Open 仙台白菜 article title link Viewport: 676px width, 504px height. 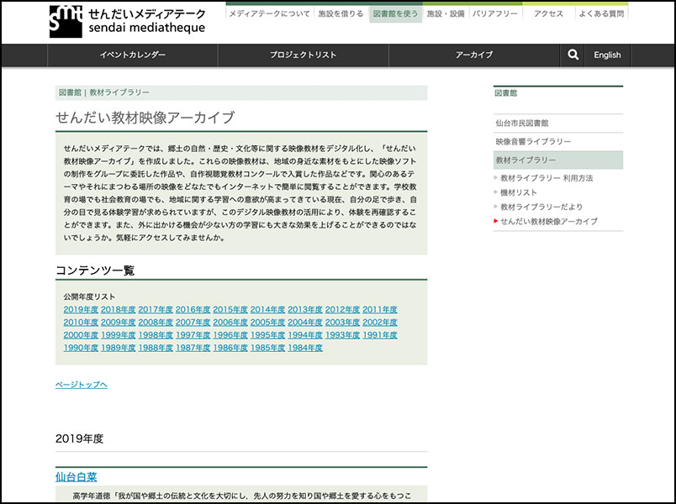77,477
